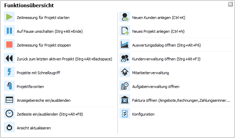
Task: Click the green play icon to start timing
Action: point(9,17)
